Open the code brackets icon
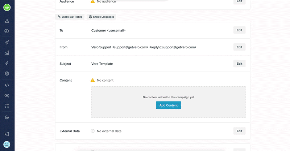Screen dimensions: 290x151 pos(7,85)
